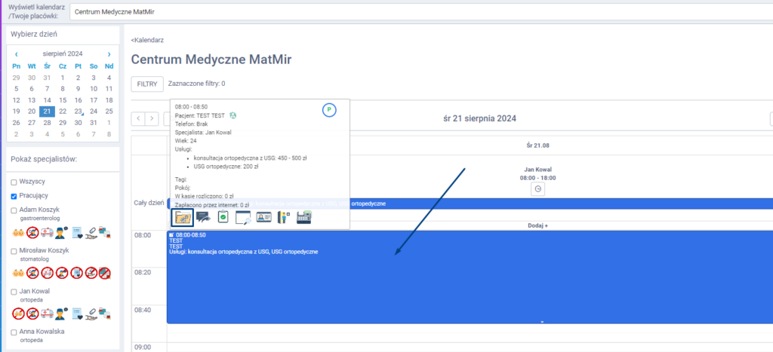This screenshot has height=352, width=773.
Task: Click the message forward icon in popup
Action: point(203,217)
